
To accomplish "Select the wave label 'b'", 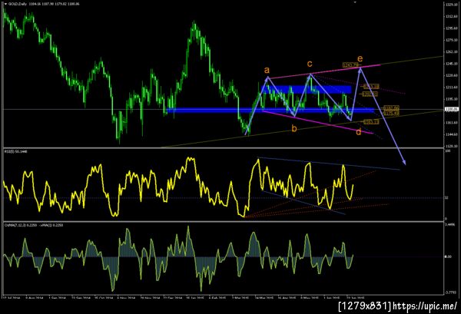I will click(294, 128).
